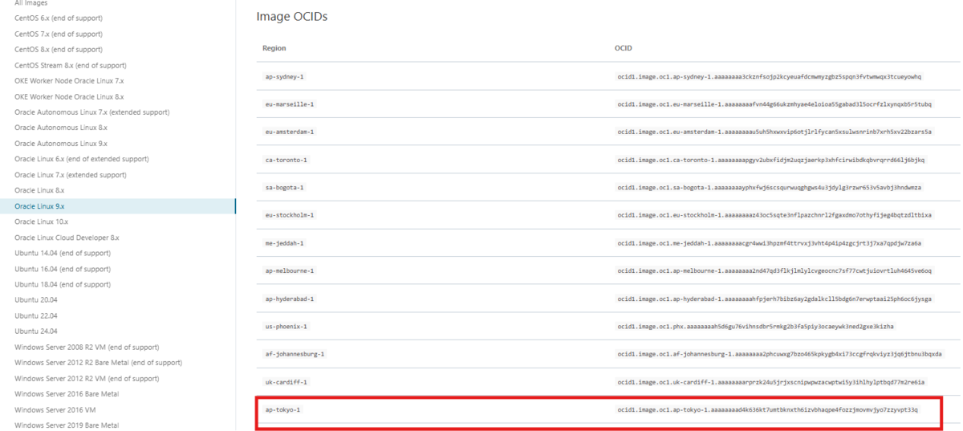Click the ap-tokyo-1 region cell
Image resolution: width=963 pixels, height=431 pixels.
(x=282, y=410)
